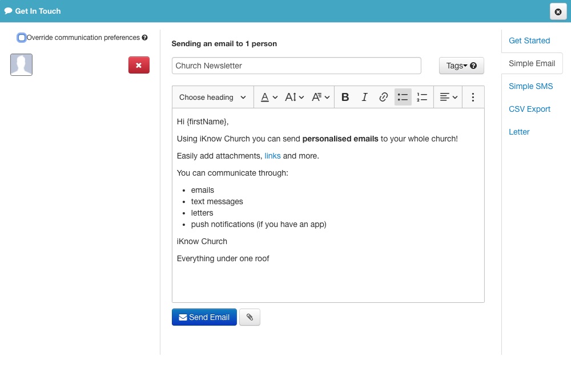Open the Tags dropdown button
The width and height of the screenshot is (571, 369).
(461, 66)
